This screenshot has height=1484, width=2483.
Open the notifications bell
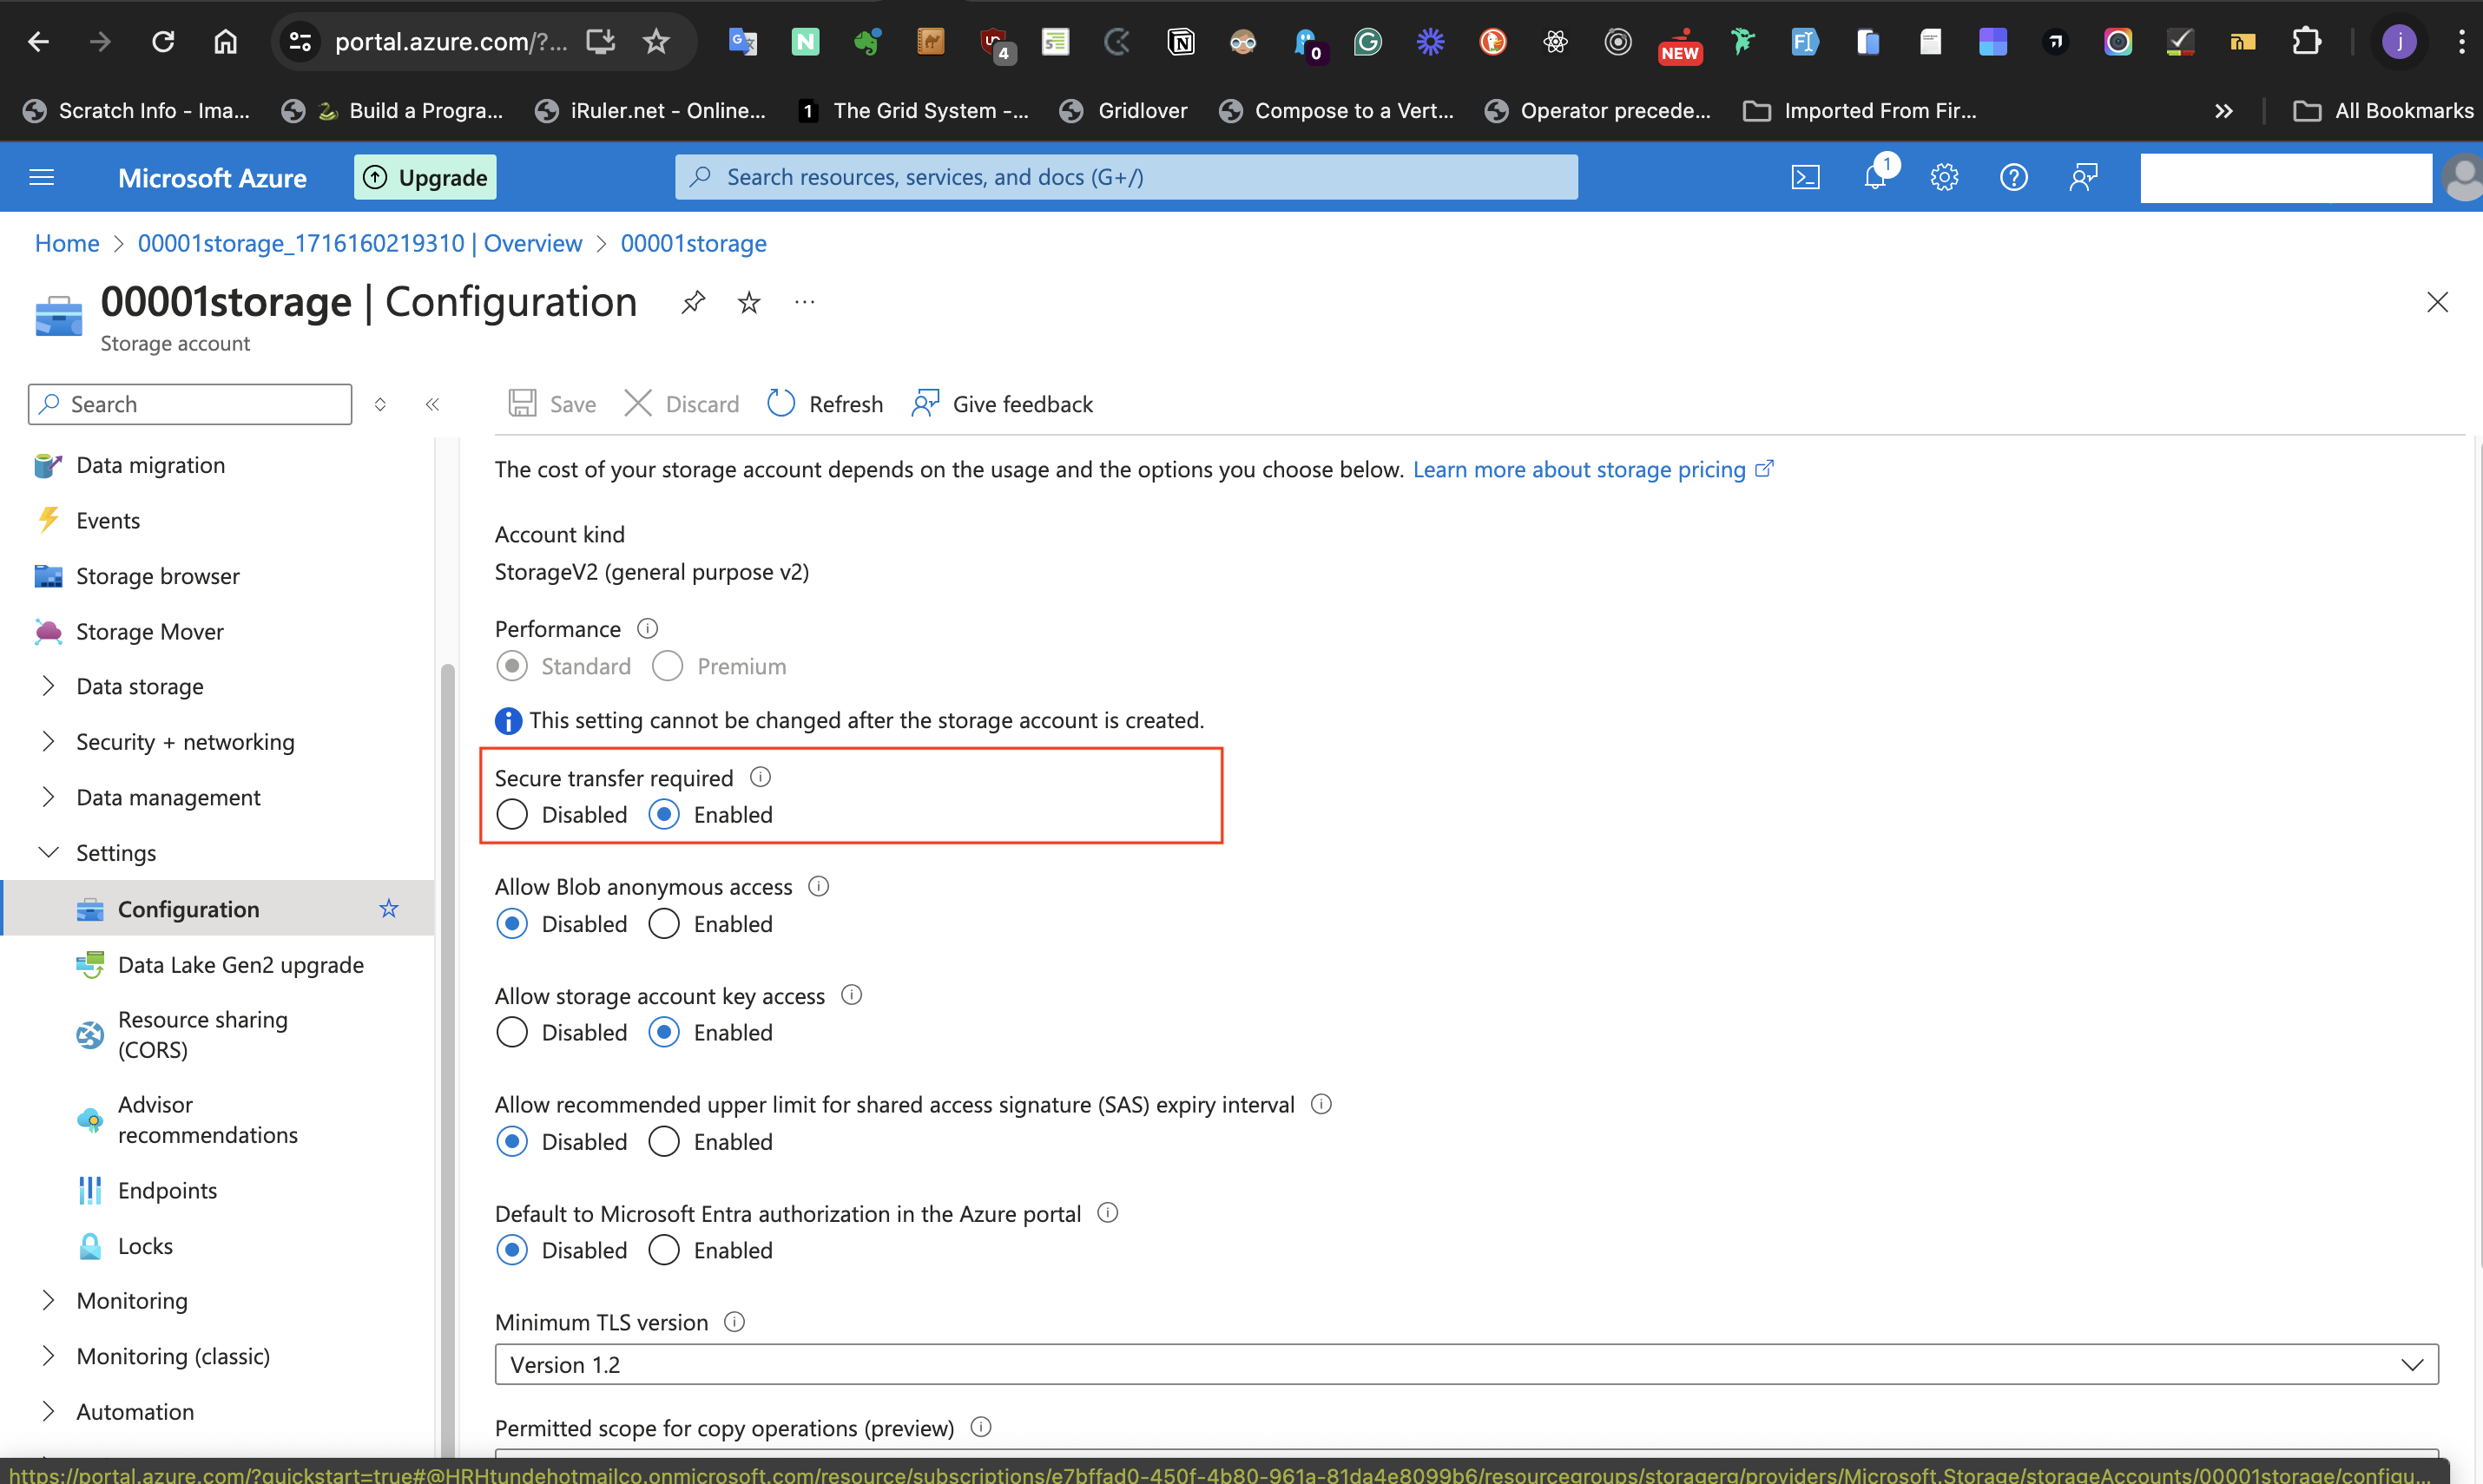click(x=1874, y=177)
